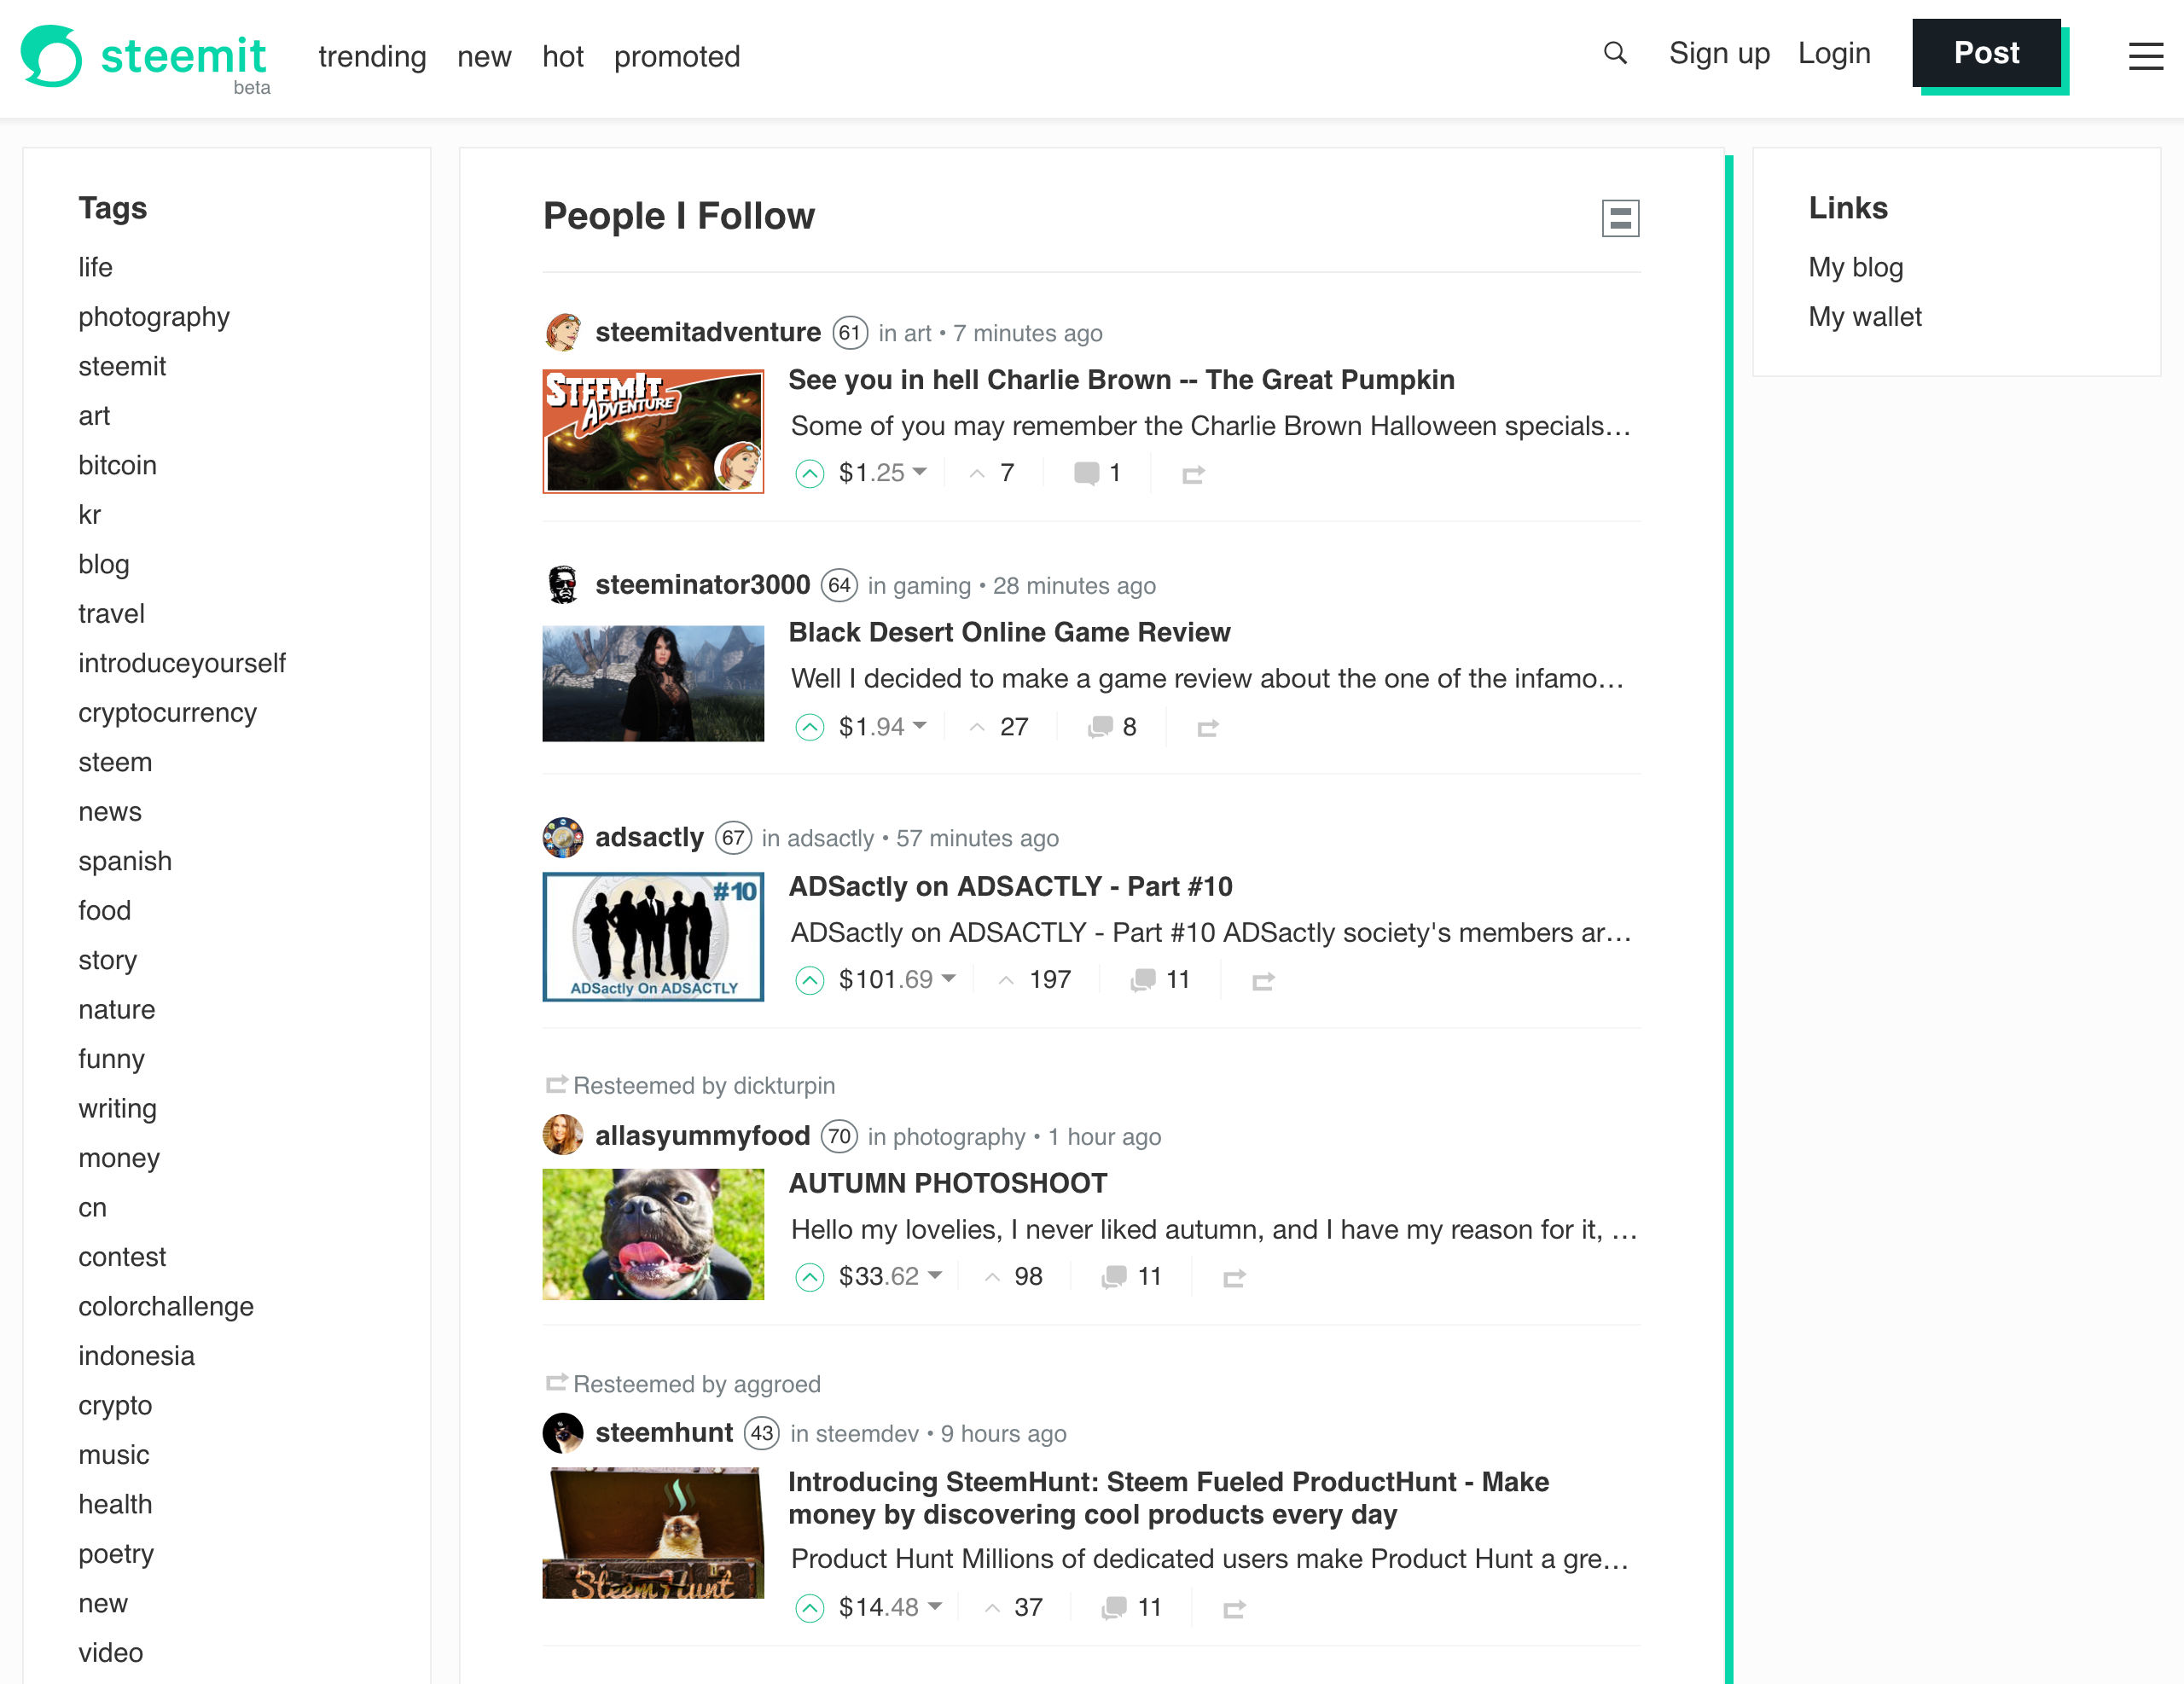Screen dimensions: 2184x1684
Task: Select the introduceyourself tag
Action: [x=182, y=663]
